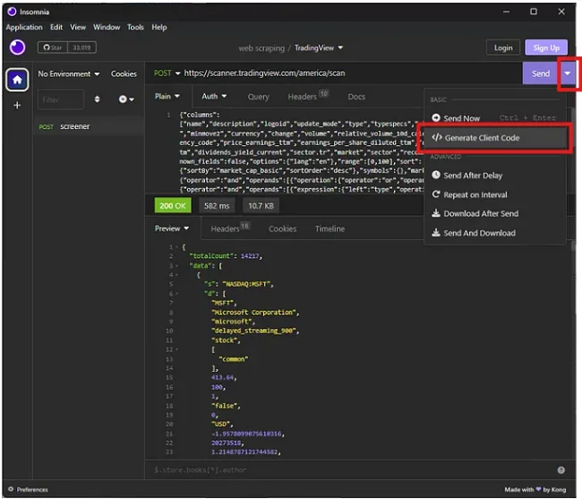Click the 20273518 volume value
This screenshot has width=582, height=499.
pyautogui.click(x=227, y=443)
